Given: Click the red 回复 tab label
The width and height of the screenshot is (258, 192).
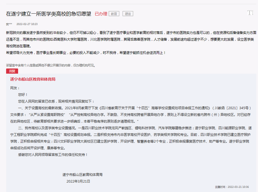Looking at the screenshot, I should 12,70.
